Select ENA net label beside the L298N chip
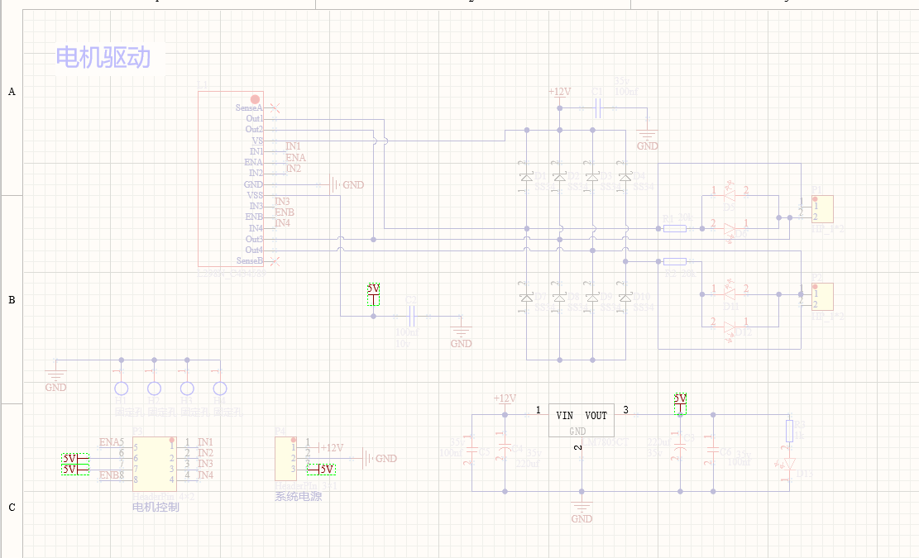Viewport: 919px width, 558px height. 295,158
